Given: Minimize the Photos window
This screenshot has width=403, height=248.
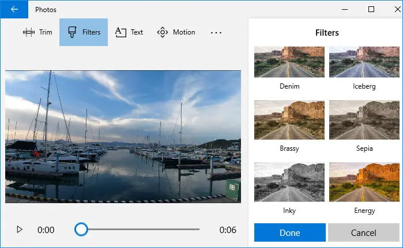Looking at the screenshot, I should (345, 9).
